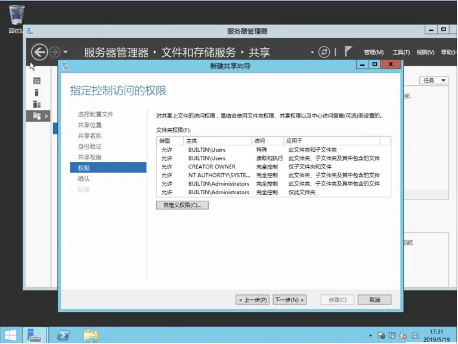458x344 pixels.
Task: Open the Windows Start button
Action: pyautogui.click(x=10, y=335)
